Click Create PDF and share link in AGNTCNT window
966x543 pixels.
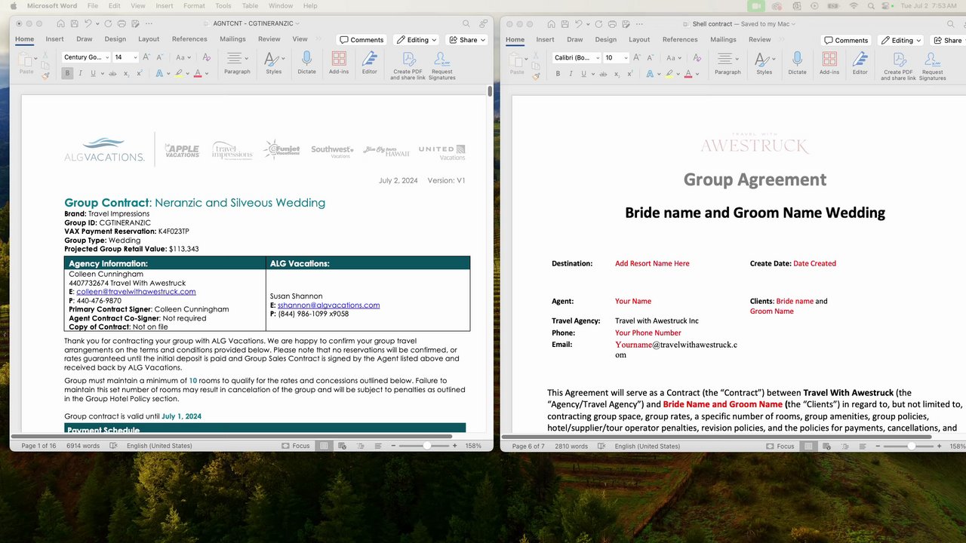(x=408, y=66)
